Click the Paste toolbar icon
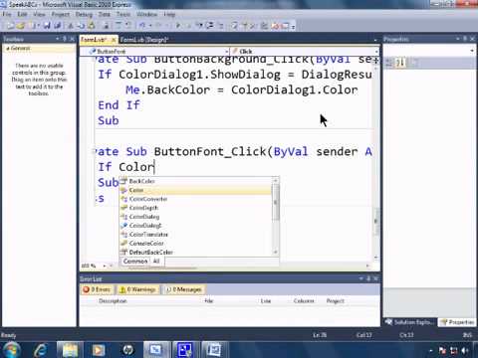Screen dimensions: 478x358 coord(92,26)
